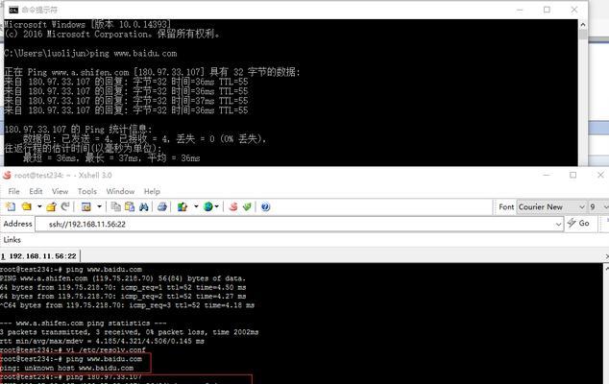609x384 pixels.
Task: Click the Command Prompt window title icon
Action: [13, 10]
